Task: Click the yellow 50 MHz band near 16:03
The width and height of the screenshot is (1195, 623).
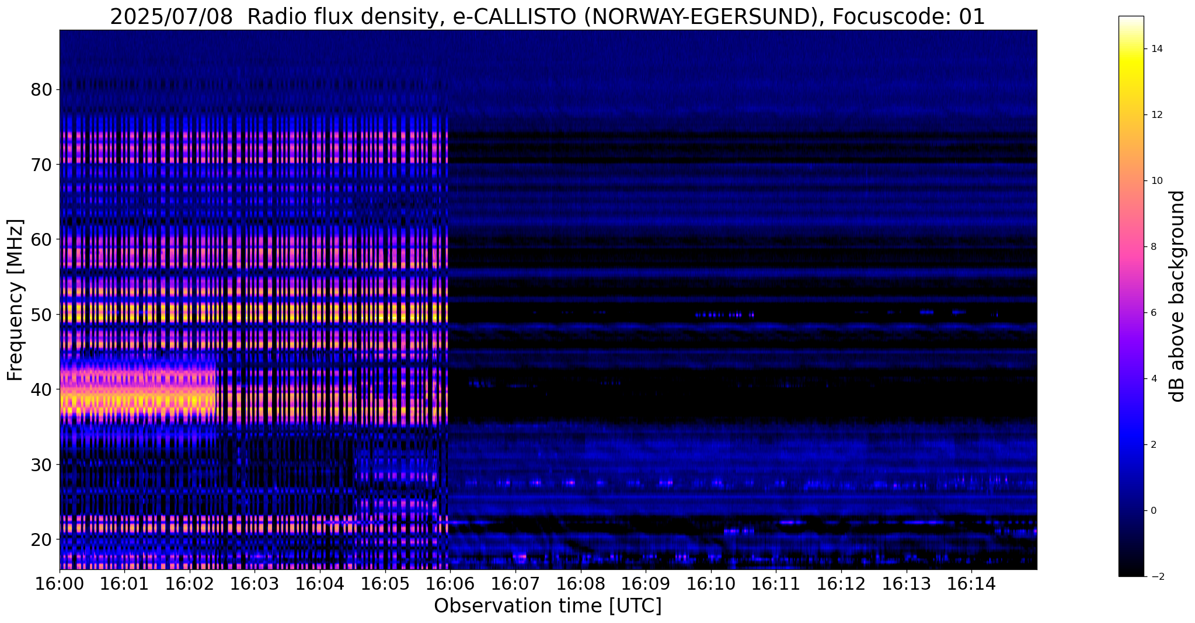Action: point(255,312)
